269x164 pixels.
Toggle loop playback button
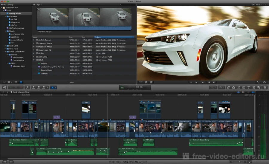[x=265, y=82]
